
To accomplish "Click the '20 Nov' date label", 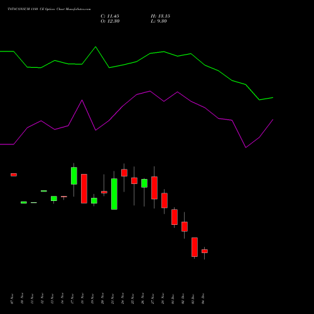I will [102, 299].
